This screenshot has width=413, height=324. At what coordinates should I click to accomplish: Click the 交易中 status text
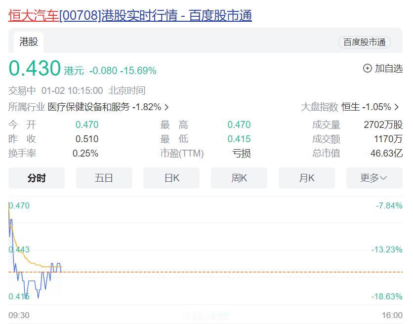(x=22, y=90)
